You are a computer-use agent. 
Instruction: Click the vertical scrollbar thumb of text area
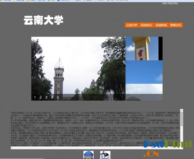(x=182, y=119)
